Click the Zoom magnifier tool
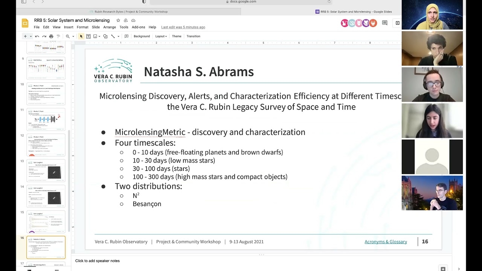The height and width of the screenshot is (271, 482). tap(68, 36)
